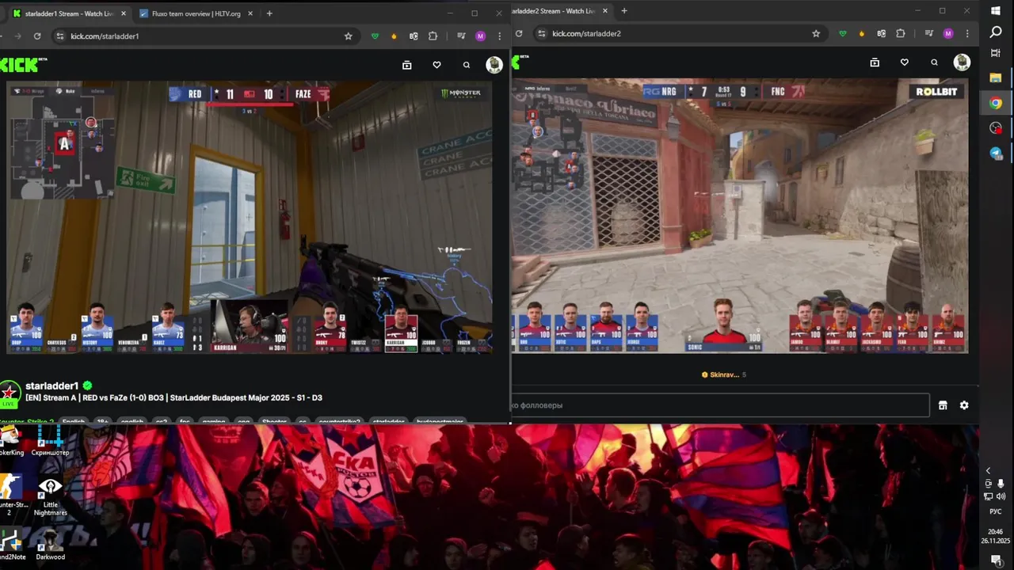The height and width of the screenshot is (570, 1014).
Task: Open Telegram on taskbar
Action: click(996, 154)
